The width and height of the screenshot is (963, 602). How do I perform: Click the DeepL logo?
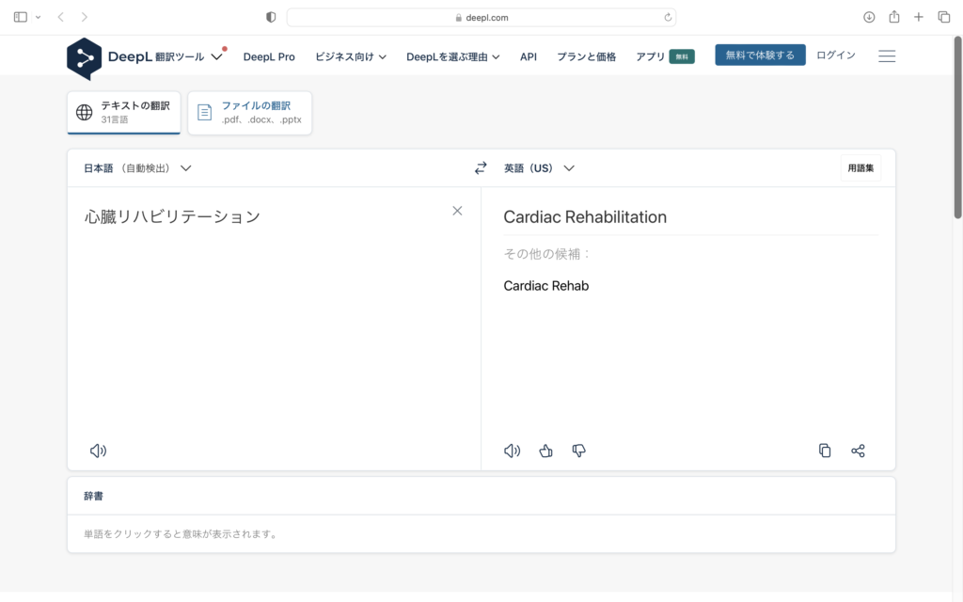[x=85, y=58]
